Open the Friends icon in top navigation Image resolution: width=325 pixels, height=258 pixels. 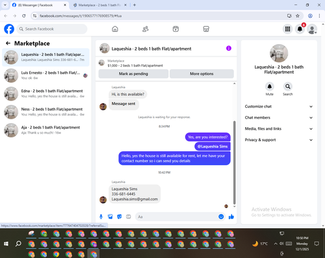point(145,29)
